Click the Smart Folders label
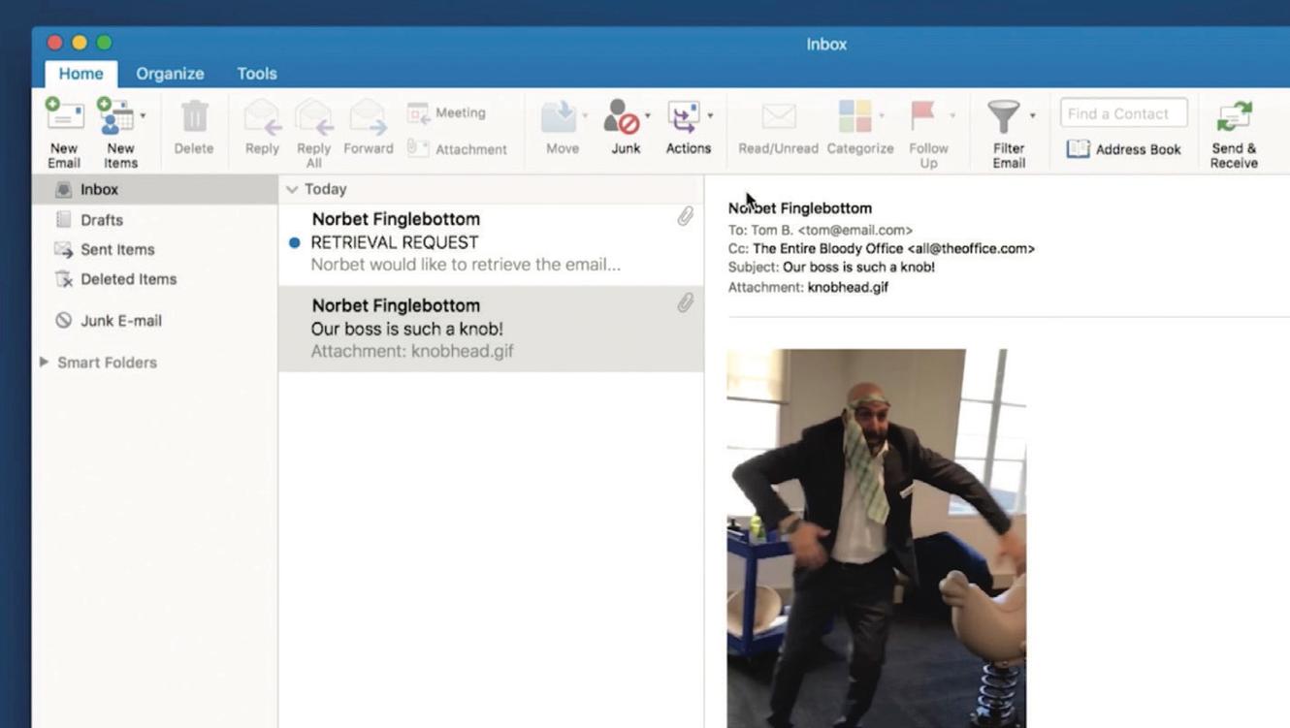The image size is (1290, 728). click(x=107, y=363)
